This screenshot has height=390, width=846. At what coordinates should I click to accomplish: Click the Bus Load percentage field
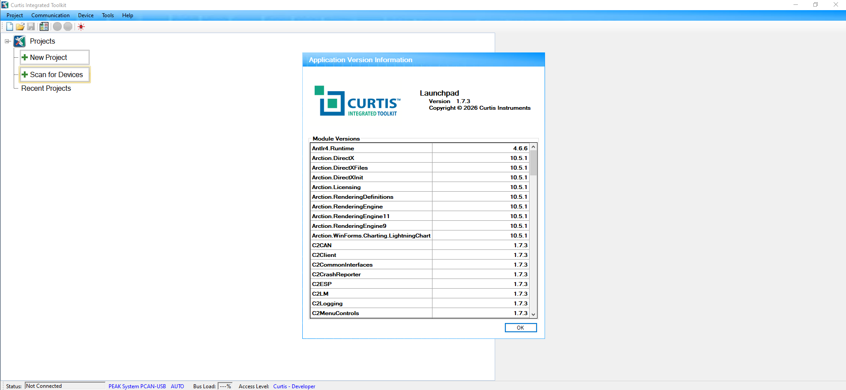pos(225,386)
